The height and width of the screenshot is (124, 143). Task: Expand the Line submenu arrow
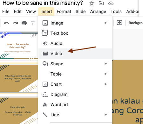pos(106,115)
